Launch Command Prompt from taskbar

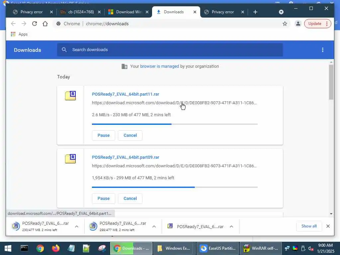coord(24,248)
